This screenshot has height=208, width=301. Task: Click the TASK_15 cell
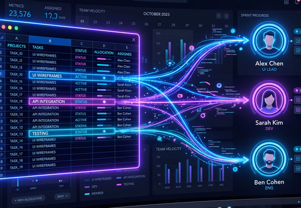point(16,81)
